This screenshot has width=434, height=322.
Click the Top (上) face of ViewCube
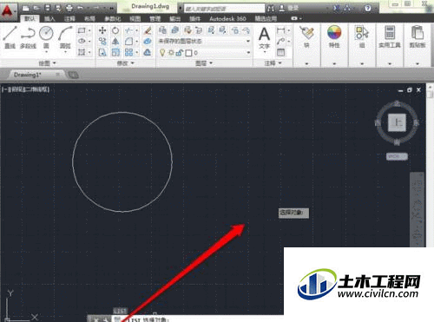pos(397,122)
